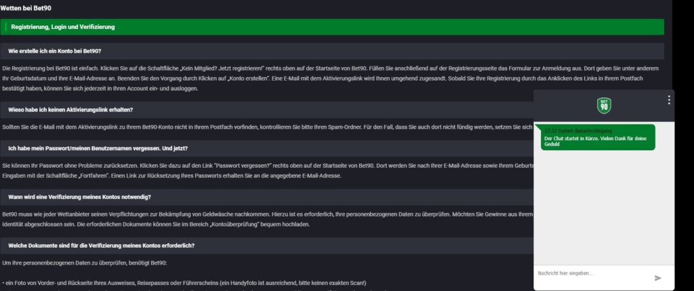Open 'Ich habe mein Passwort/meinen Benutzernamen vergessen' question
Viewport: 694px width, 291px height.
[267, 148]
